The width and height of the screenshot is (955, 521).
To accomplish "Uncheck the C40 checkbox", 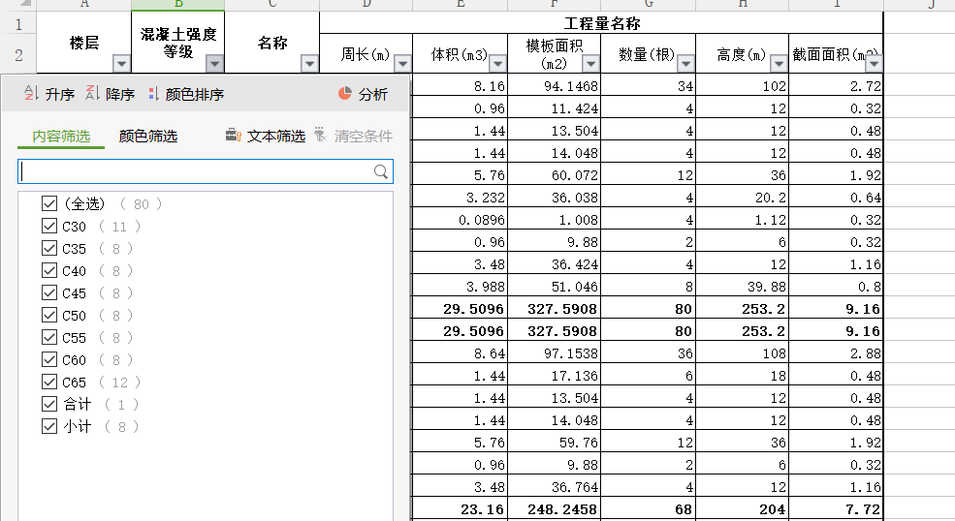I will click(49, 271).
